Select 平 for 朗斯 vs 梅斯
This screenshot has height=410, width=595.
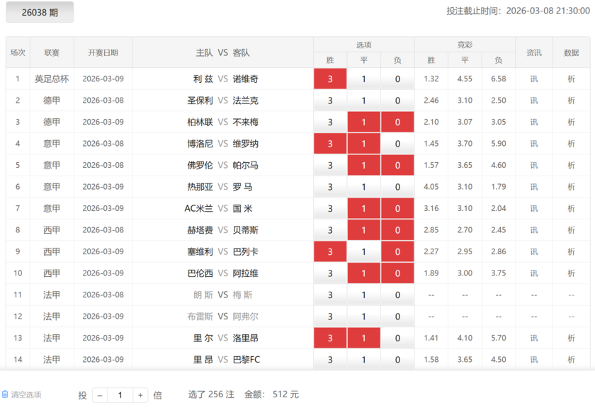[x=363, y=295]
